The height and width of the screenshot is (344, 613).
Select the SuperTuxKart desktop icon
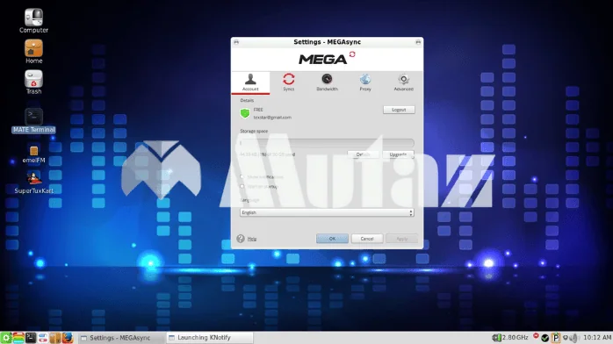click(x=33, y=183)
